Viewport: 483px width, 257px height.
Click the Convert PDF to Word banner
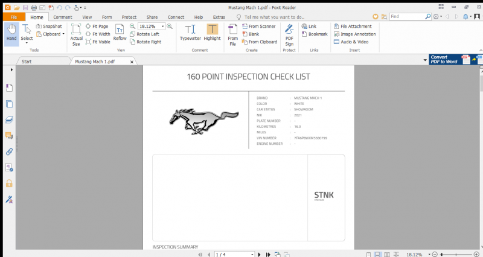pos(456,59)
